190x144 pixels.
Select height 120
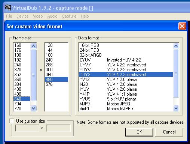pos(56,45)
